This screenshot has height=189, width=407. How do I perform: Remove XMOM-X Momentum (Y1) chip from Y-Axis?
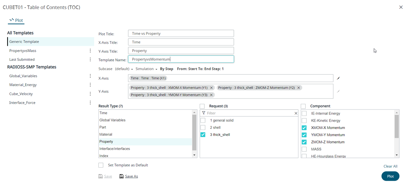212,88
